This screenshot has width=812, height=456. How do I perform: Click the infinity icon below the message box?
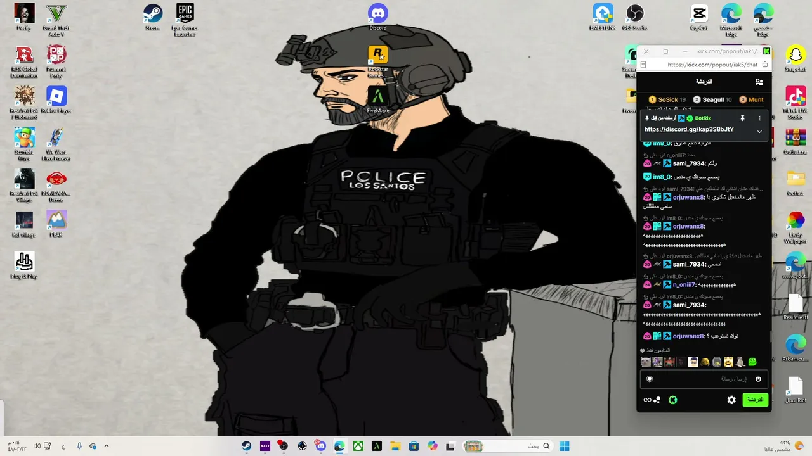pos(647,400)
